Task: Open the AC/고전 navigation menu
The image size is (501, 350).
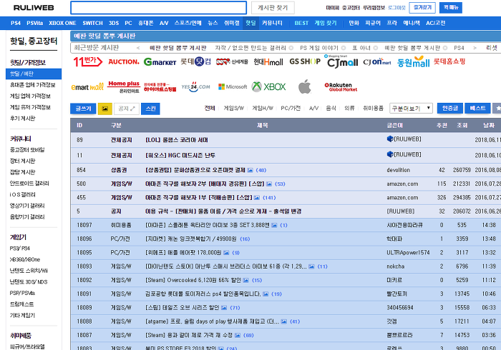Action: 435,23
